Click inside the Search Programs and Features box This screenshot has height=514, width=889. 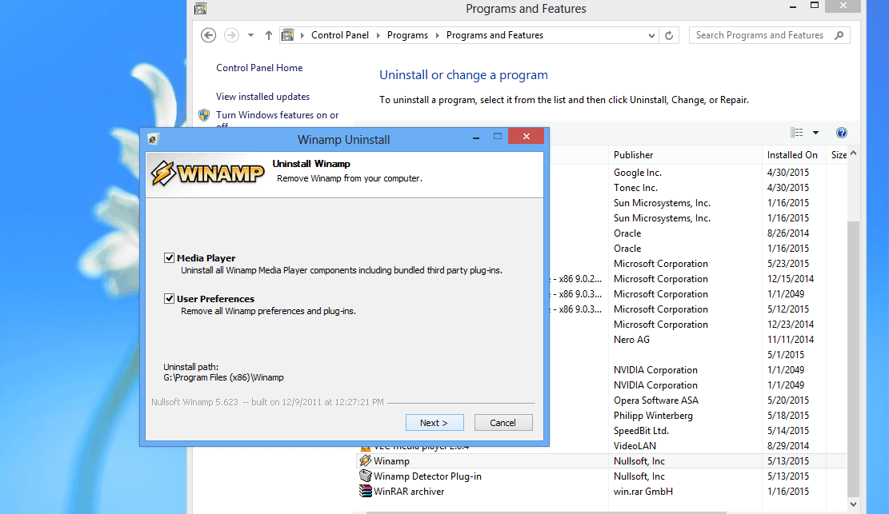coord(760,35)
